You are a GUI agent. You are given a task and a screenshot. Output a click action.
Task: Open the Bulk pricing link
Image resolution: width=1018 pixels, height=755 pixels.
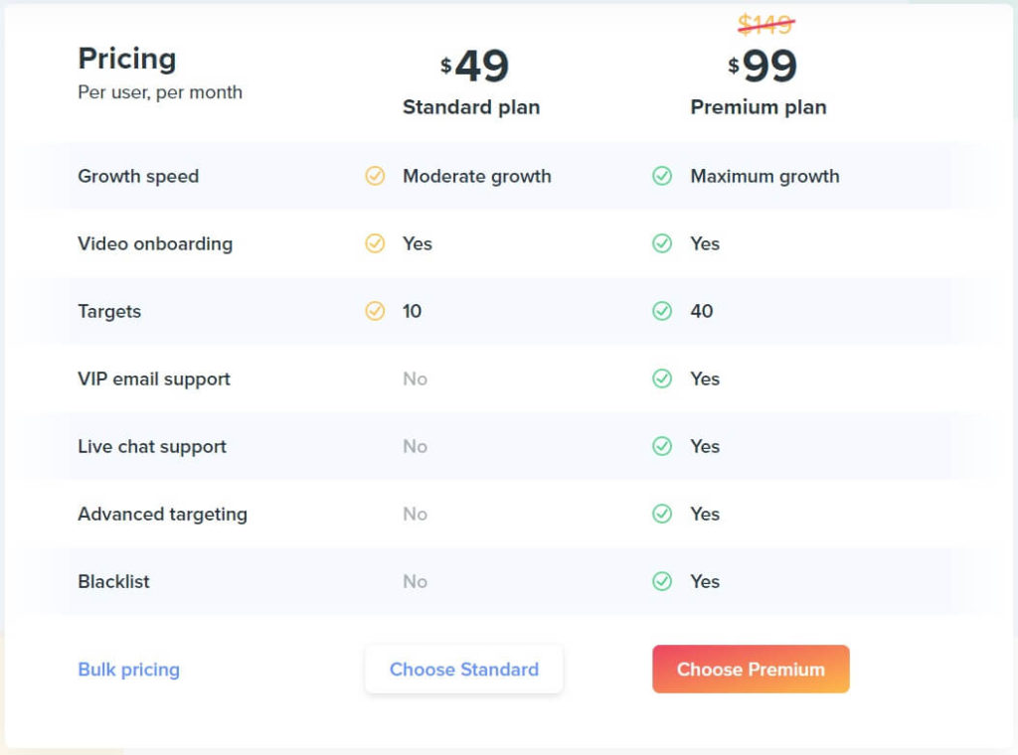click(x=128, y=670)
